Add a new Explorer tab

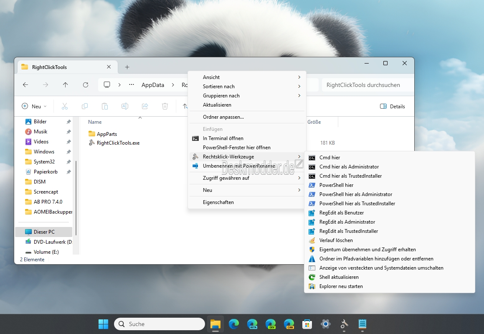point(127,67)
